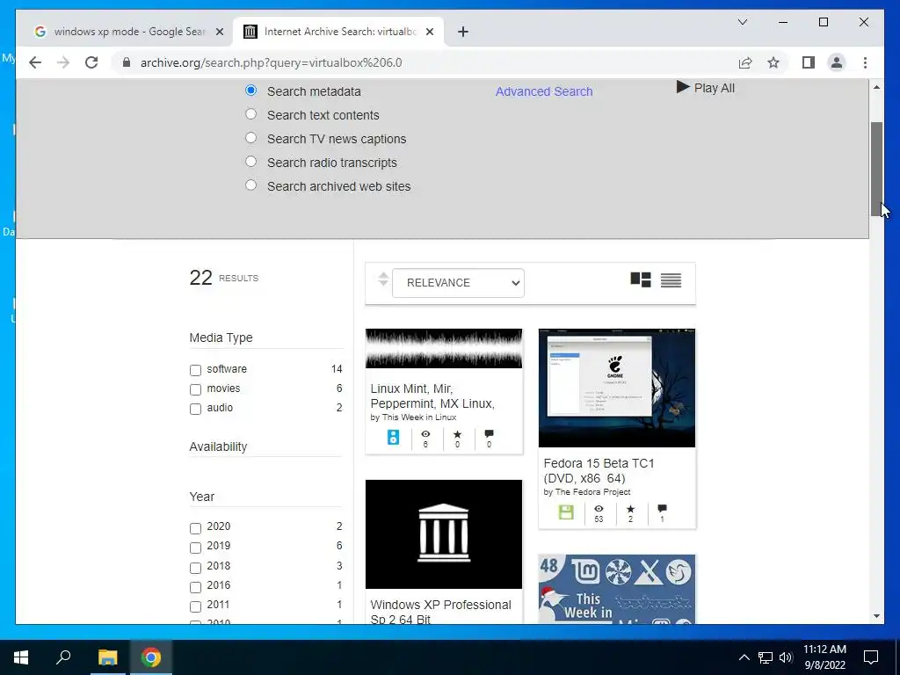Open the RELEVANCE sort dropdown
900x675 pixels.
tap(458, 283)
